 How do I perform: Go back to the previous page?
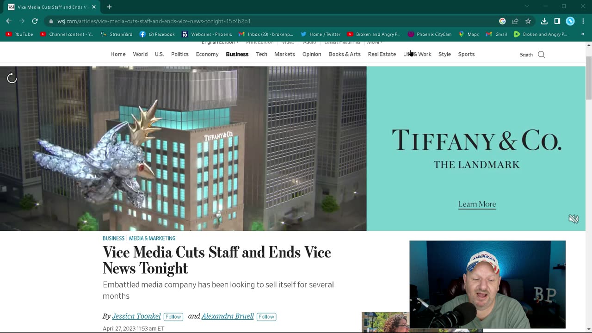click(9, 21)
